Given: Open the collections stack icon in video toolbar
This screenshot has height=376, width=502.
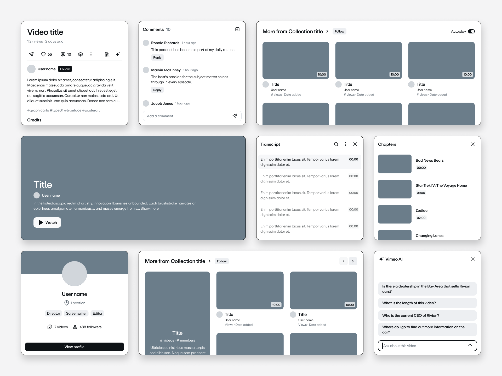Looking at the screenshot, I should coord(81,54).
